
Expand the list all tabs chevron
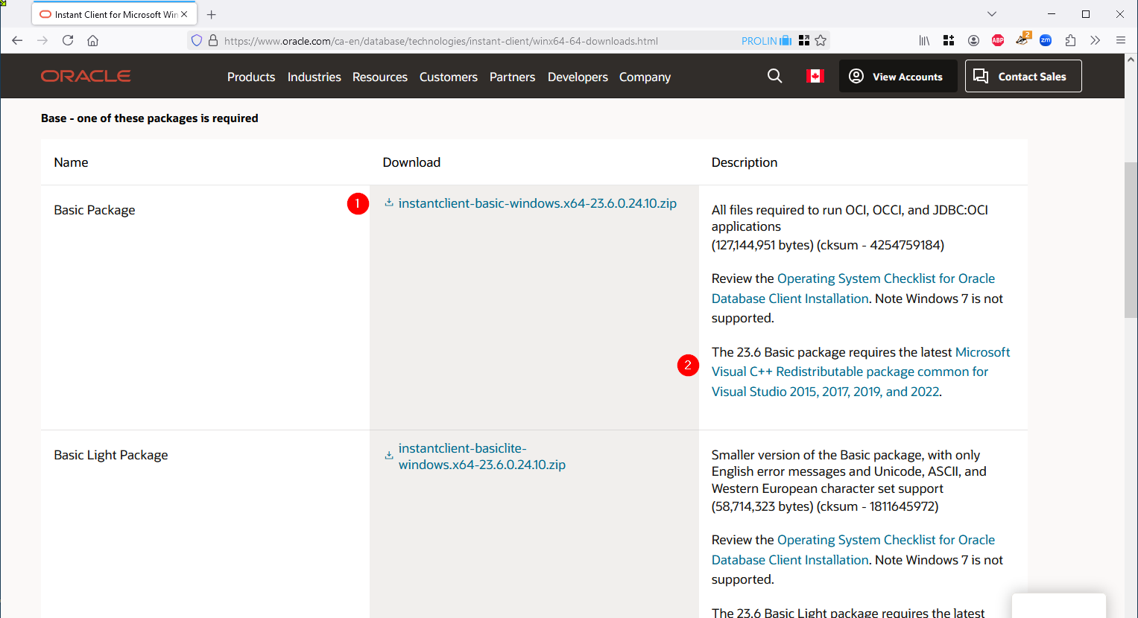click(x=991, y=14)
